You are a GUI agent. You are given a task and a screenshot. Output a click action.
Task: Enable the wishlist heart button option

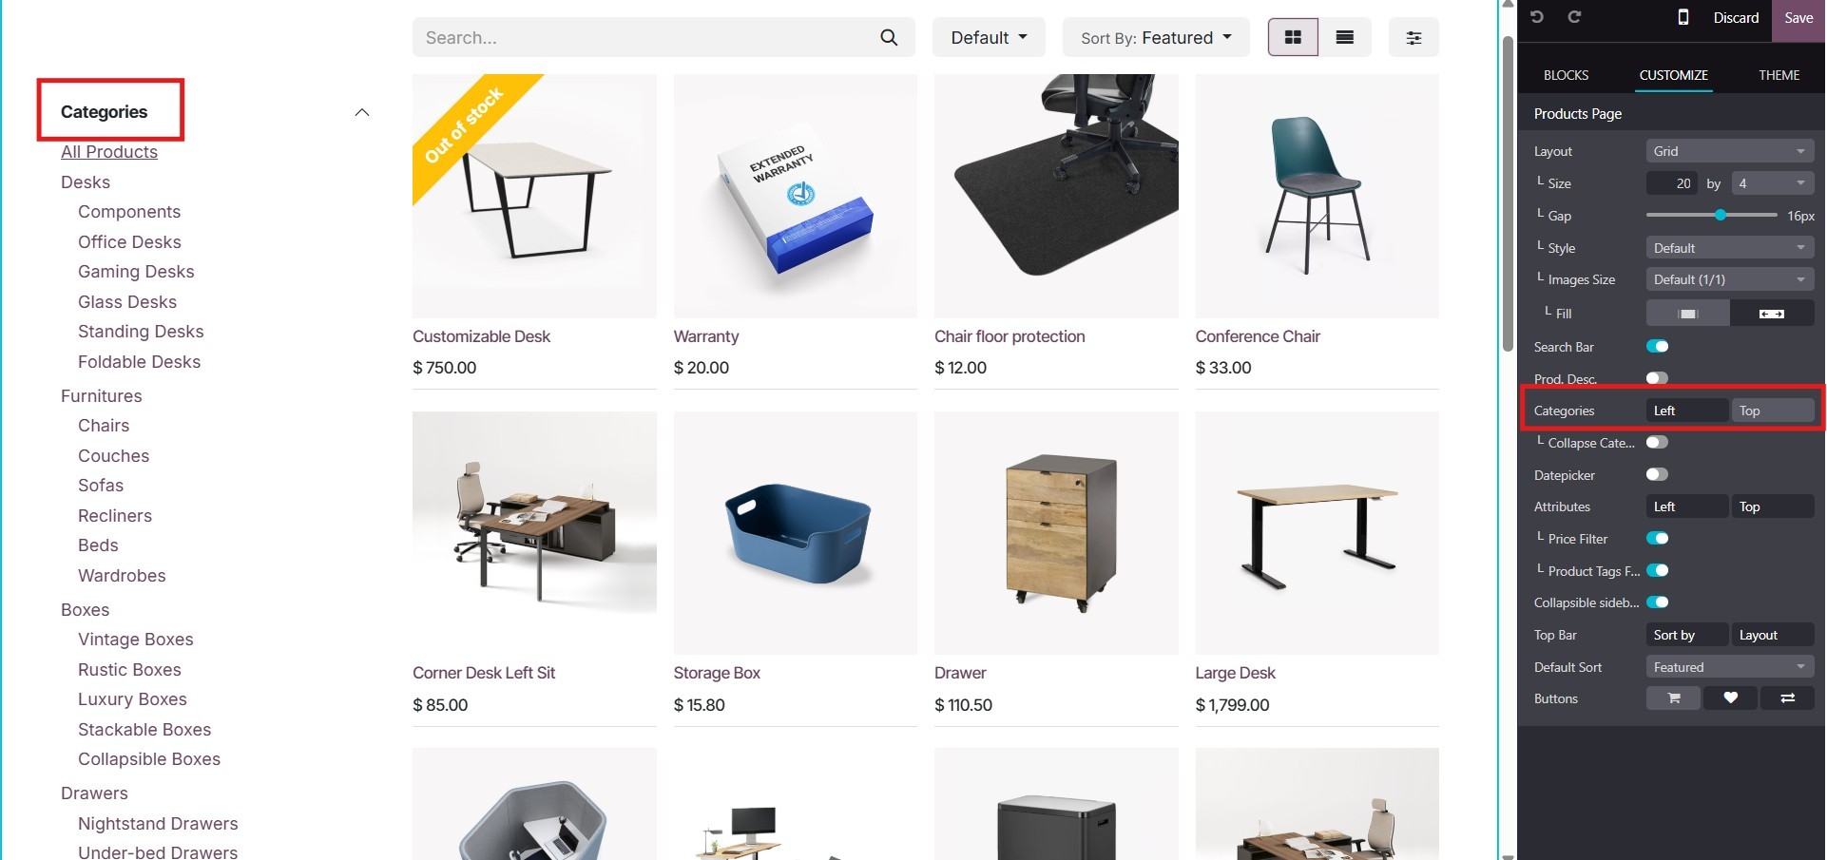(1730, 698)
